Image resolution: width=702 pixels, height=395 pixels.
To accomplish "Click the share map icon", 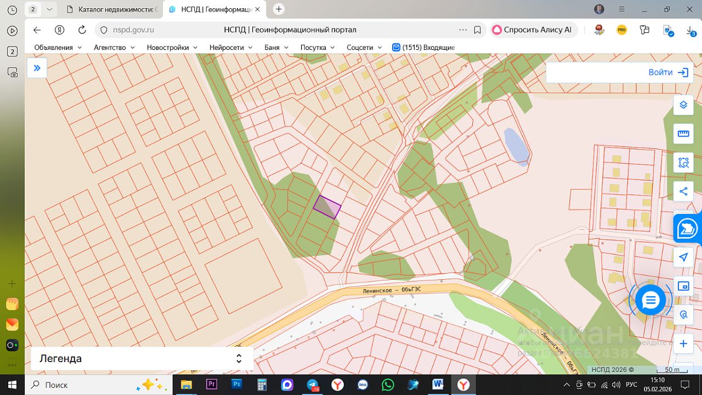I will point(683,191).
